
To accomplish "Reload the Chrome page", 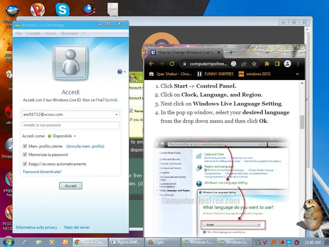I will (172, 64).
